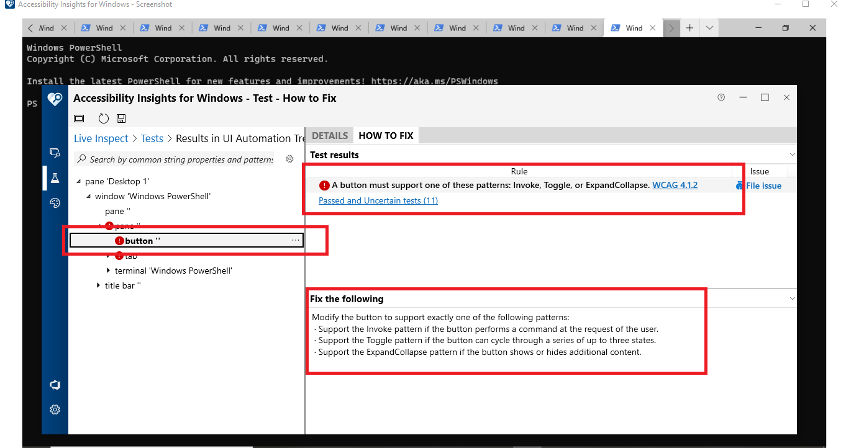Restore down the Windows Terminal window

tap(785, 28)
